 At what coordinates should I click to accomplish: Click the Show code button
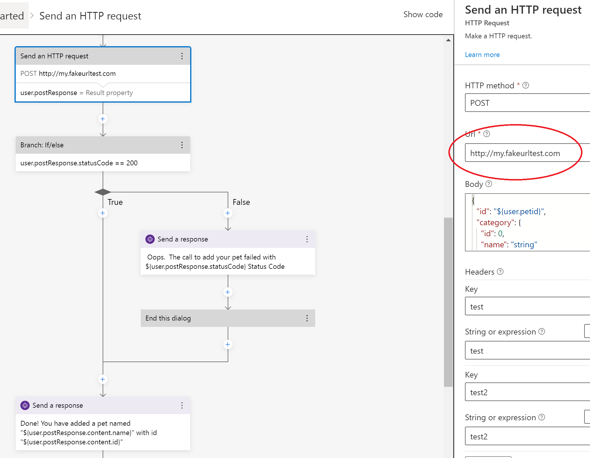423,14
